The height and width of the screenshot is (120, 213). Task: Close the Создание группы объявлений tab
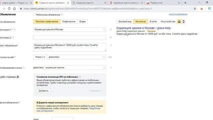pos(68,3)
